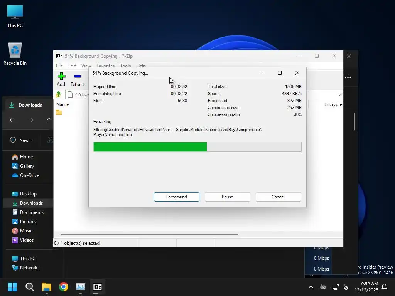395x296 pixels.
Task: Click the Downloads tab title in Explorer
Action: tap(30, 105)
